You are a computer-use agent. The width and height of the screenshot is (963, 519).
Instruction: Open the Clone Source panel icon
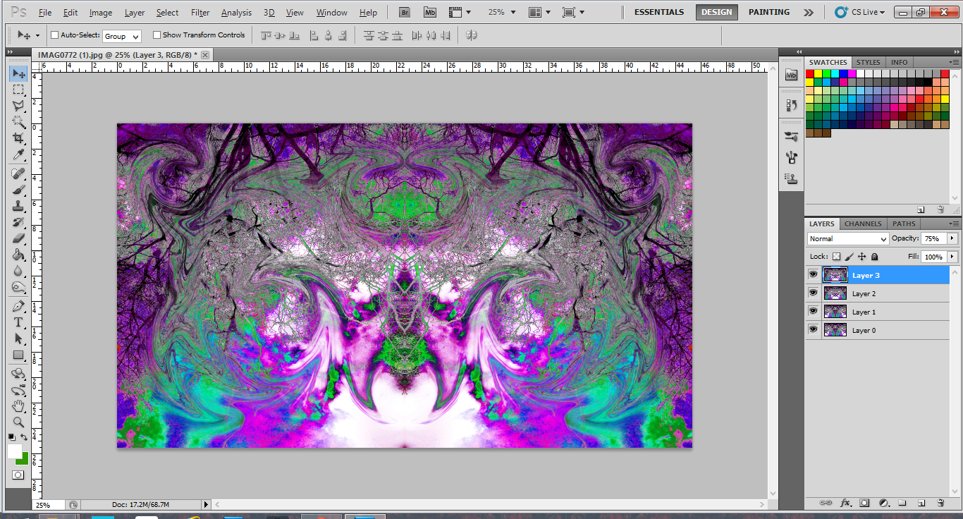coord(791,178)
